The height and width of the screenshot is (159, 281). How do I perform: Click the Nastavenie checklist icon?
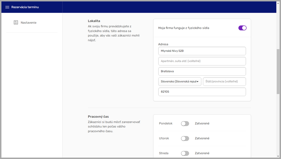[16, 23]
